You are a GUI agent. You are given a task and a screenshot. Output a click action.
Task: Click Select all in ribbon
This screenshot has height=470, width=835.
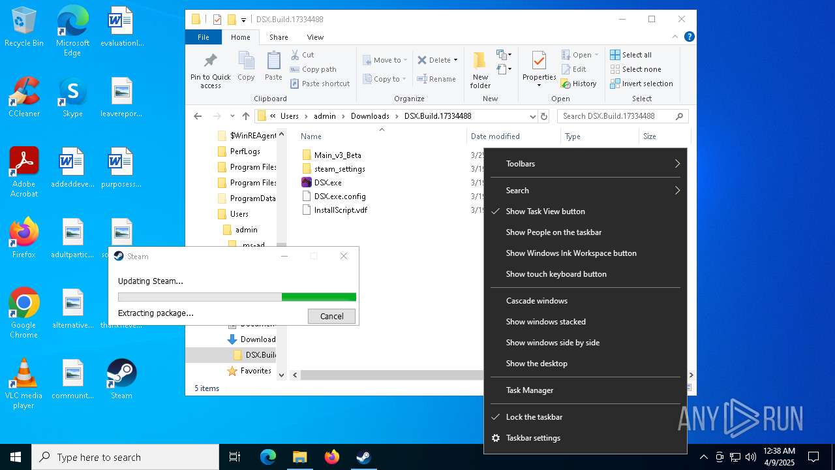click(x=631, y=55)
